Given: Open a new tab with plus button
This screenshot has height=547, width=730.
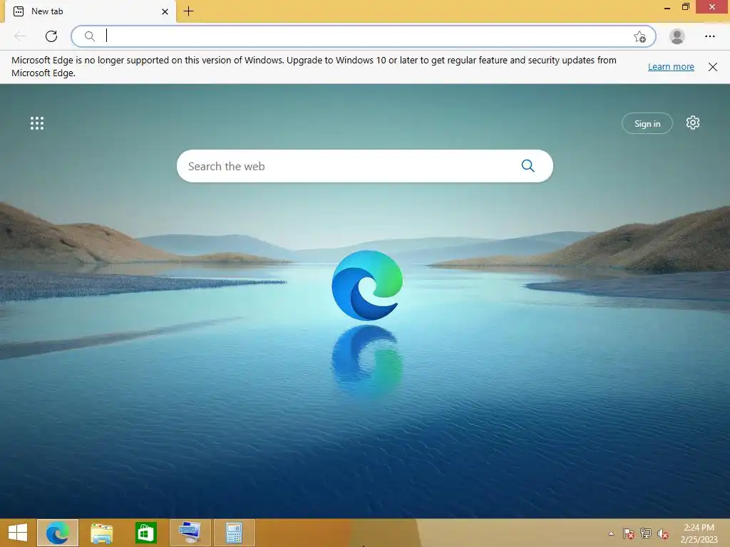Looking at the screenshot, I should pyautogui.click(x=188, y=11).
